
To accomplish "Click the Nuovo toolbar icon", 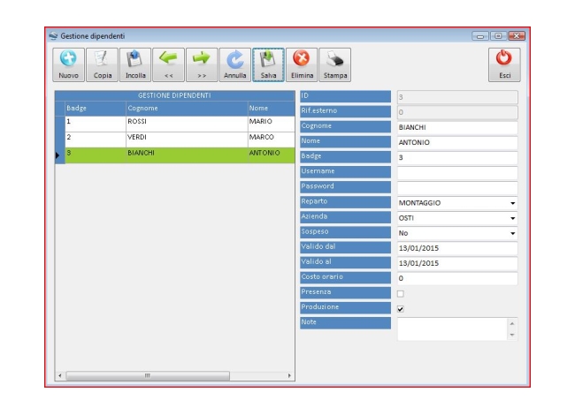I will pyautogui.click(x=69, y=64).
